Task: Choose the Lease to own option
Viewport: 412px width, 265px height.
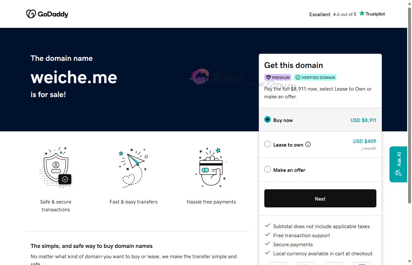Action: click(268, 144)
